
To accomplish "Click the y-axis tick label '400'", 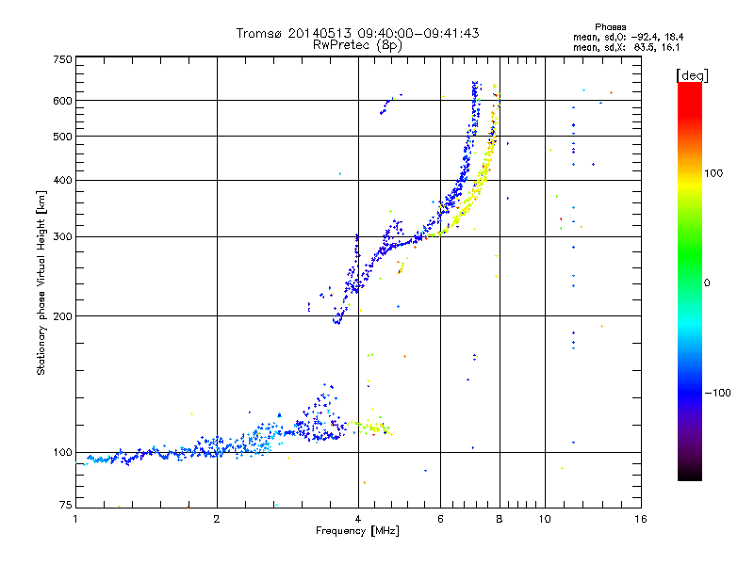I will coord(62,180).
